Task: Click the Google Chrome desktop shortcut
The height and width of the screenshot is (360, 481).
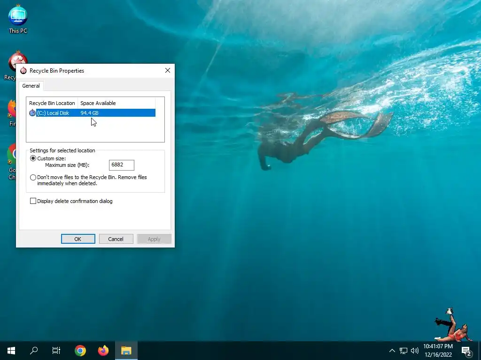Action: click(x=12, y=162)
